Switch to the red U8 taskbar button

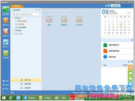click(x=77, y=98)
